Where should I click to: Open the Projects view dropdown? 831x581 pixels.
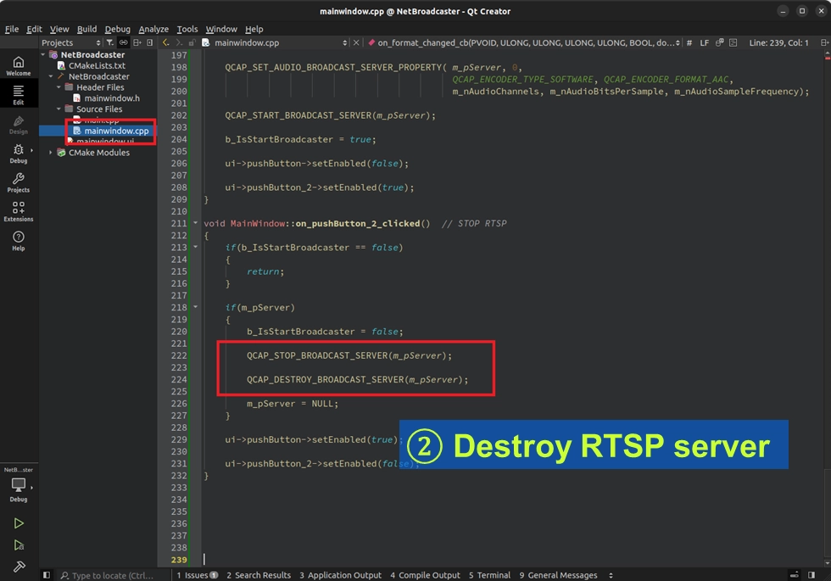click(70, 43)
